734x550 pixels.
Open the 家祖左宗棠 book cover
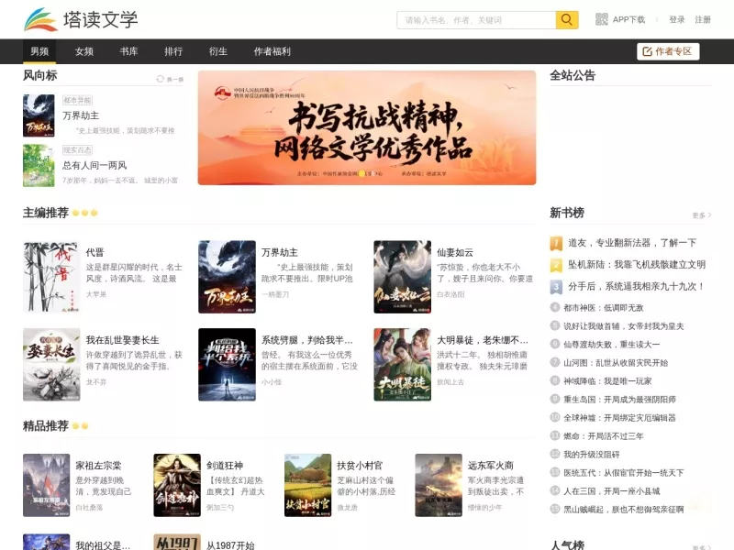(x=47, y=485)
